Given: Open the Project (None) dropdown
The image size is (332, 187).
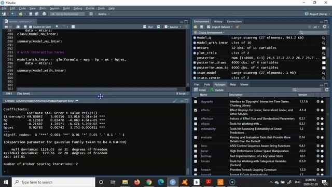Looking at the screenshot, I should pos(317,14).
